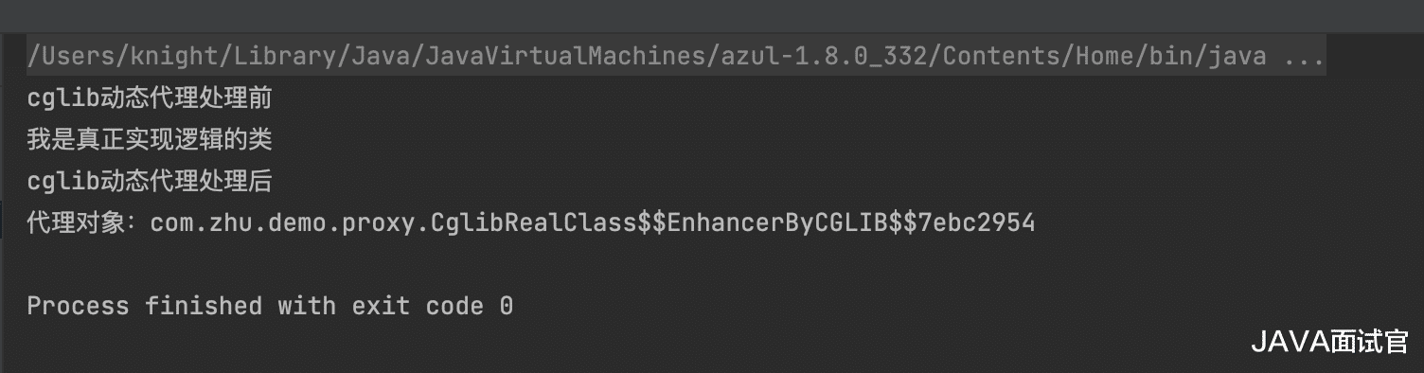The image size is (1424, 373).
Task: Expand the folded java command ellipsis
Action: pyautogui.click(x=1305, y=58)
